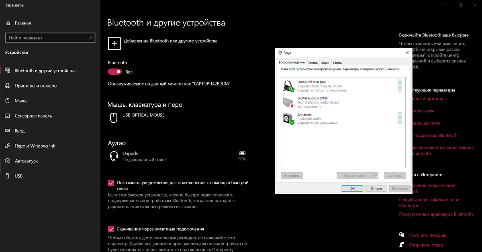
Task: Click the USB icon in the sidebar
Action: tap(7, 176)
